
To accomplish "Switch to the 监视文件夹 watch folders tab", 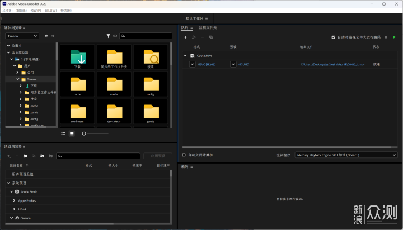I will point(208,28).
